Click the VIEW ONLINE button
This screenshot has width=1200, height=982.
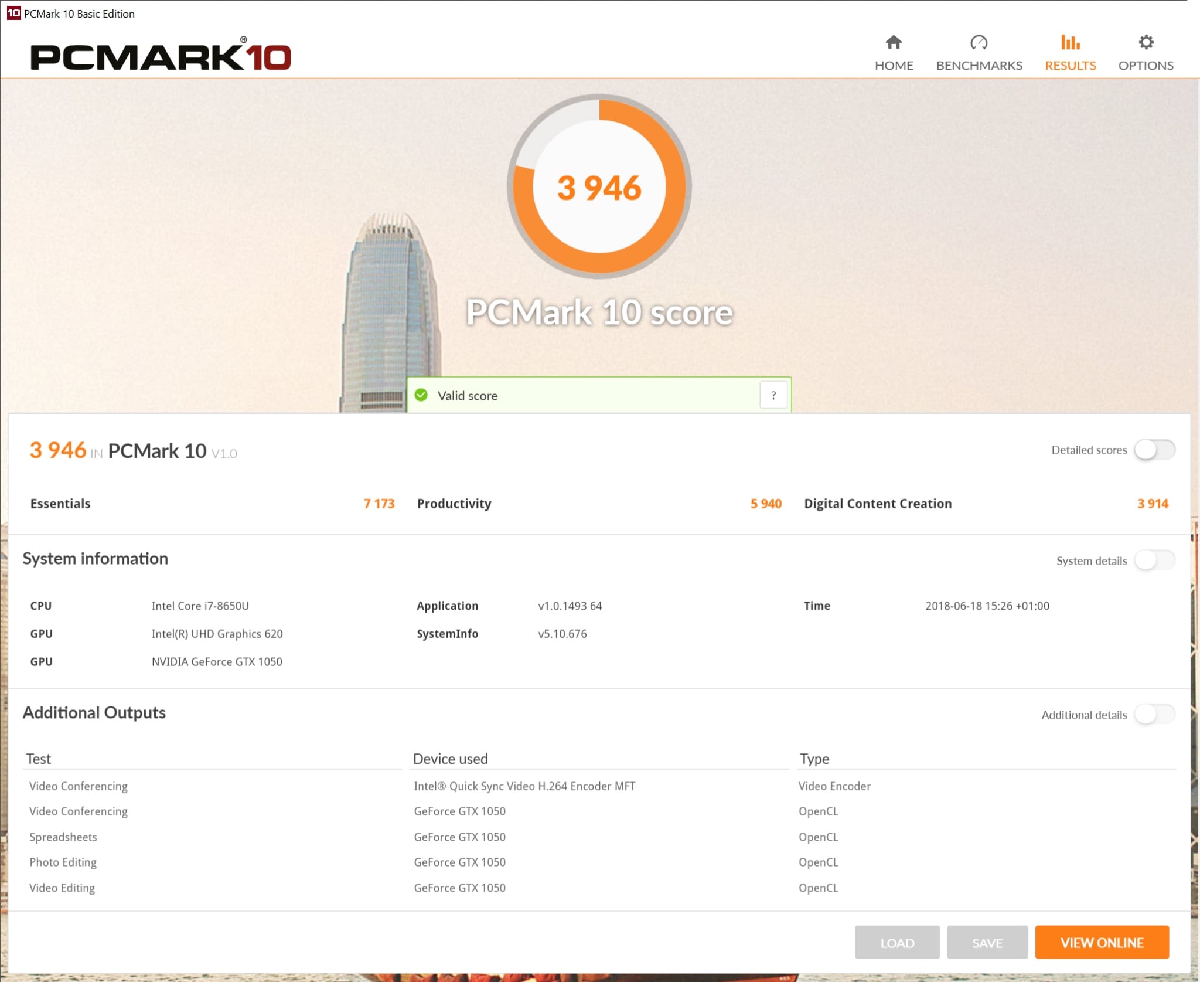click(1102, 942)
